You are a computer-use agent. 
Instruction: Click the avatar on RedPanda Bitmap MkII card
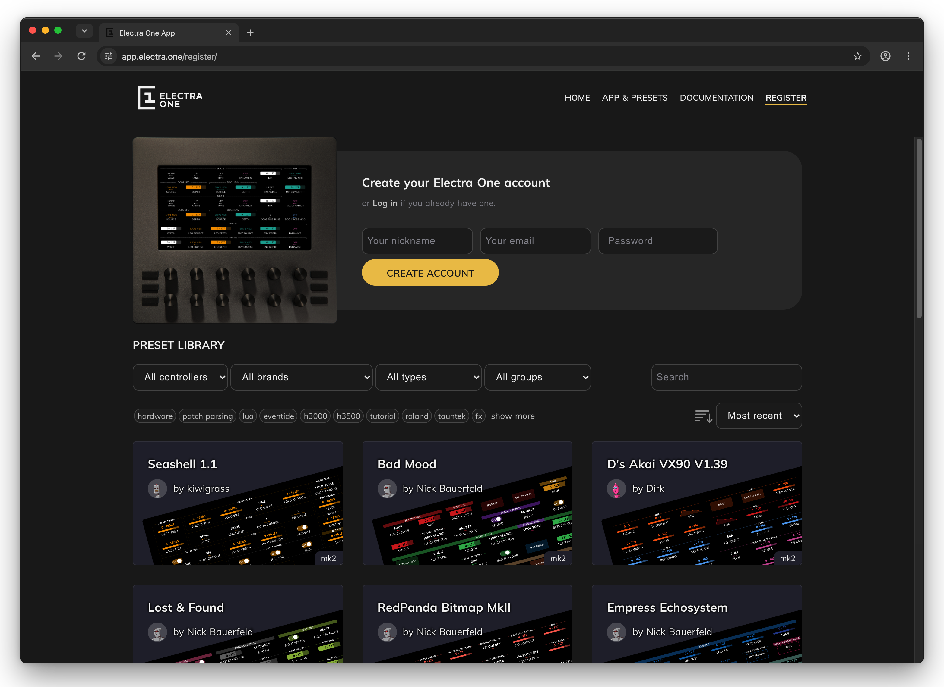tap(387, 632)
